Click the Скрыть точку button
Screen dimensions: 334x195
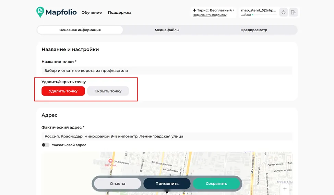point(108,91)
